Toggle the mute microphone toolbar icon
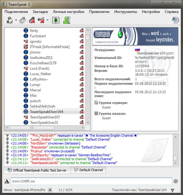The width and height of the screenshot is (183, 195). 32,20
